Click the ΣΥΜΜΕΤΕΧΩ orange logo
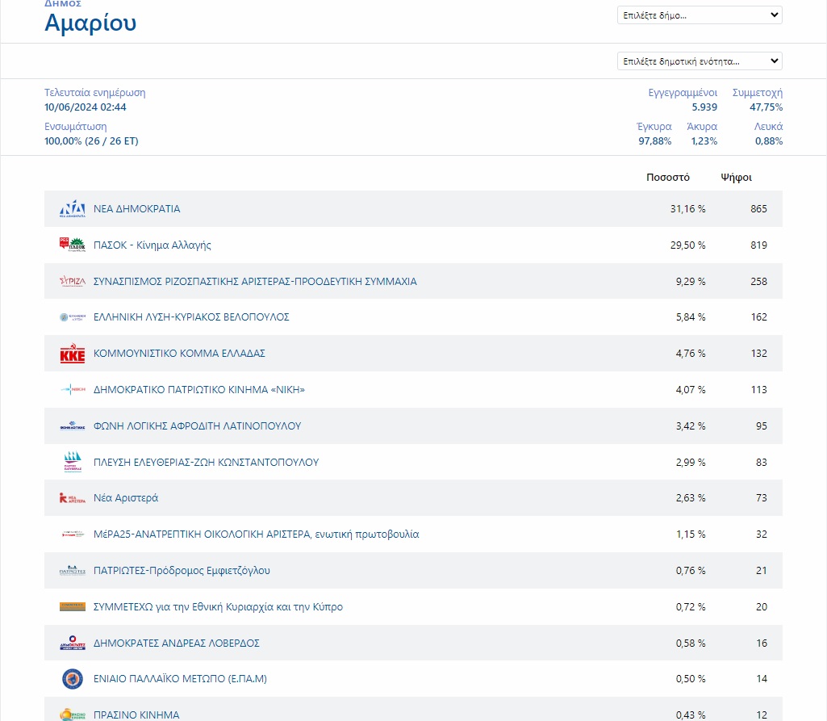The image size is (827, 721). click(x=73, y=606)
